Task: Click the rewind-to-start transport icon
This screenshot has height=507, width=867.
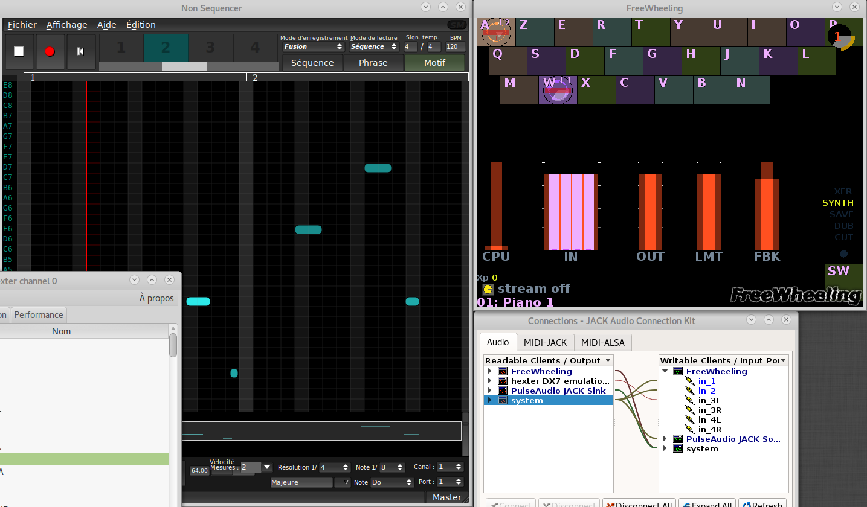Action: [80, 51]
